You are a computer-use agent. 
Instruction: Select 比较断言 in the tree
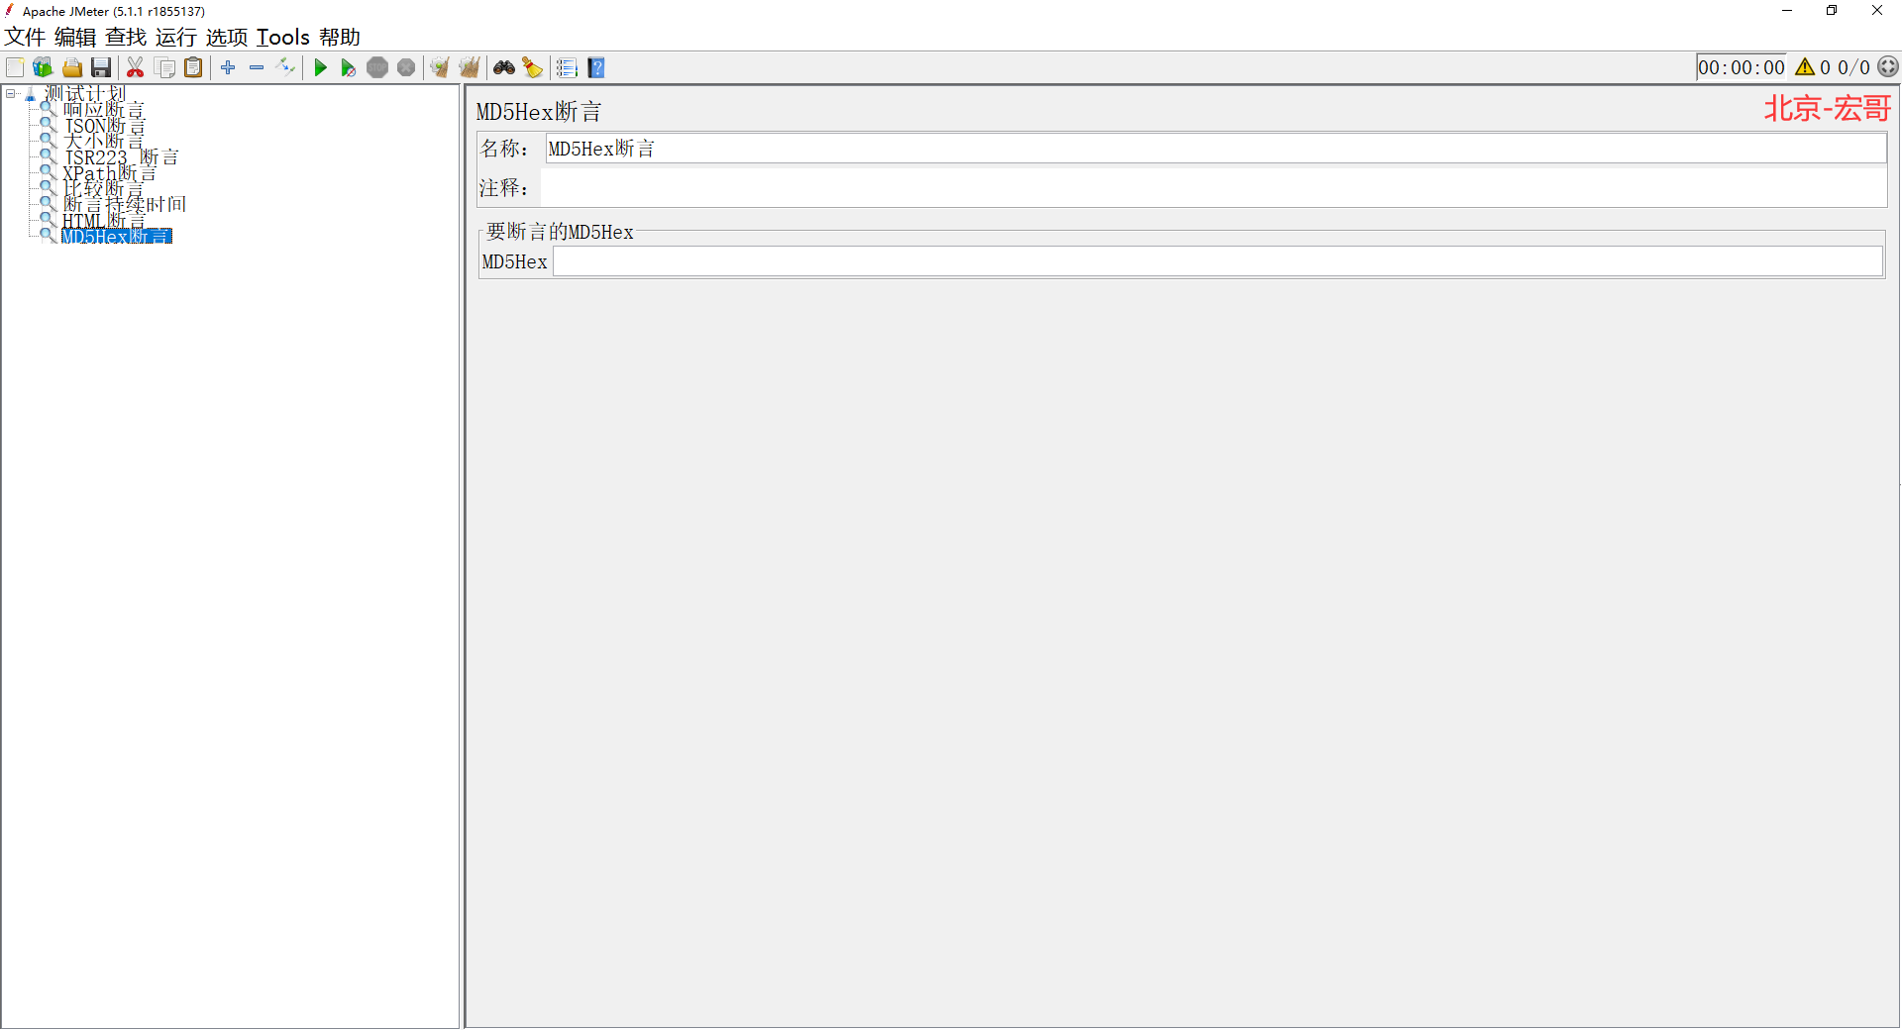[104, 189]
